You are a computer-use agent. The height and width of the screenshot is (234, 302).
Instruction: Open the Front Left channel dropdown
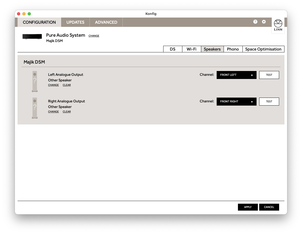(x=237, y=75)
